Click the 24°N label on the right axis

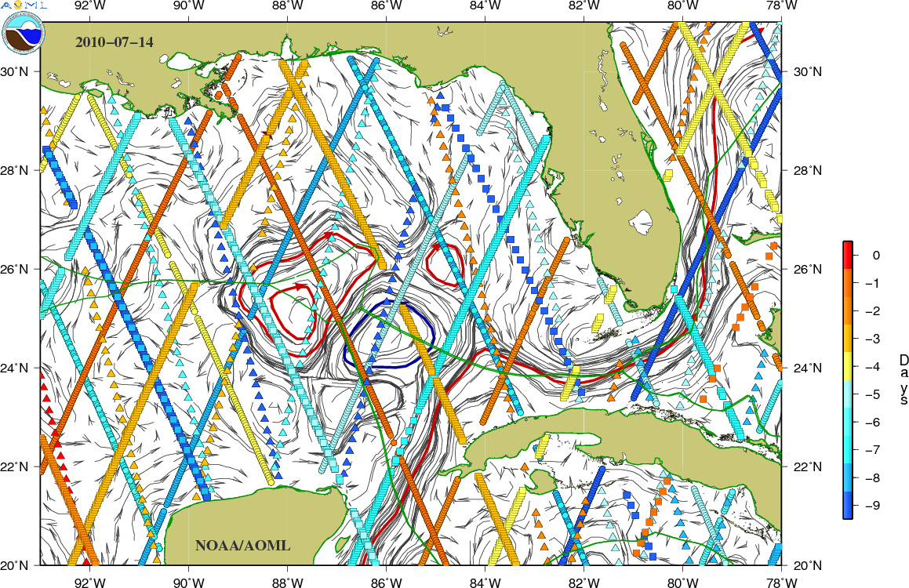pyautogui.click(x=808, y=368)
